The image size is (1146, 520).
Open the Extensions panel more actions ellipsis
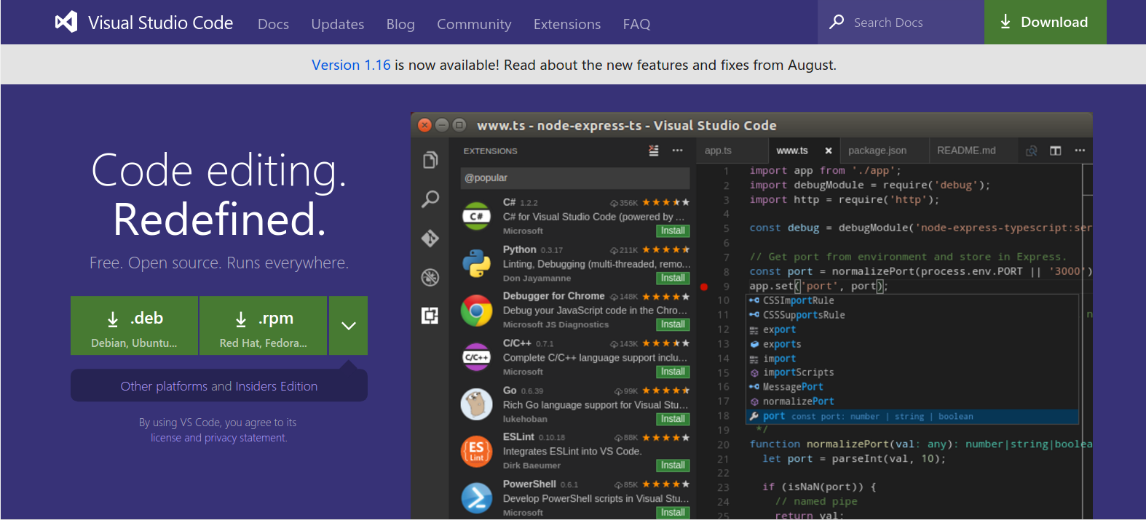[x=678, y=151]
